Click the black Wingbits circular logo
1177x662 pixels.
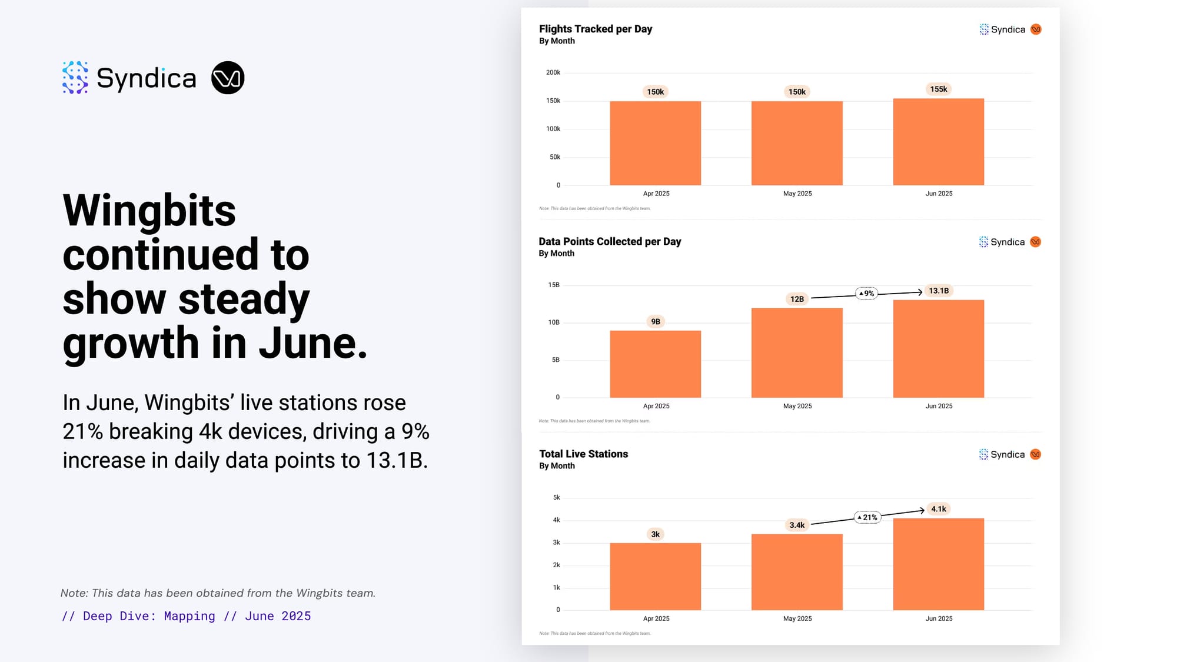(x=228, y=78)
